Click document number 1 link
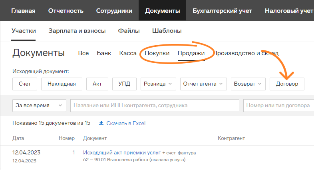Viewport: 314px width, 170px height. (74, 152)
